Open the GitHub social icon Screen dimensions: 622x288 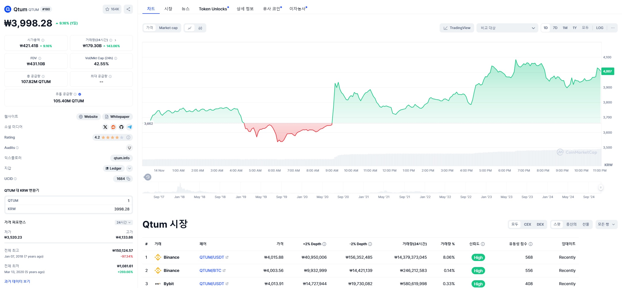(x=121, y=127)
